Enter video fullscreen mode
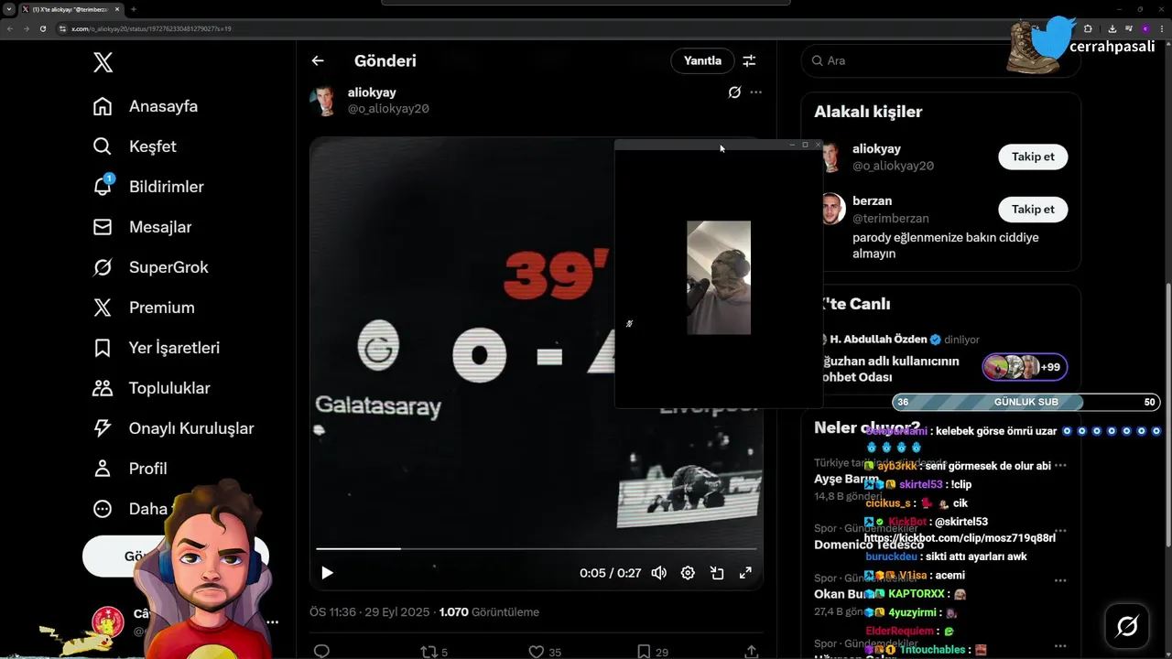Viewport: 1172px width, 659px height. click(745, 573)
